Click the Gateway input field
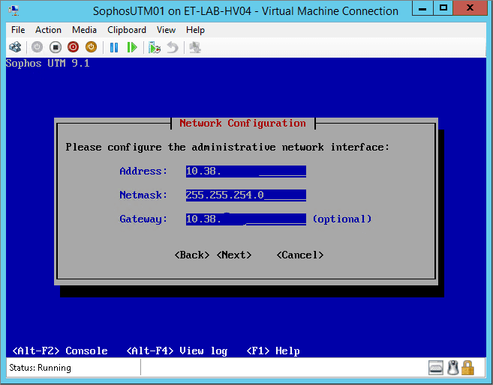 click(246, 219)
